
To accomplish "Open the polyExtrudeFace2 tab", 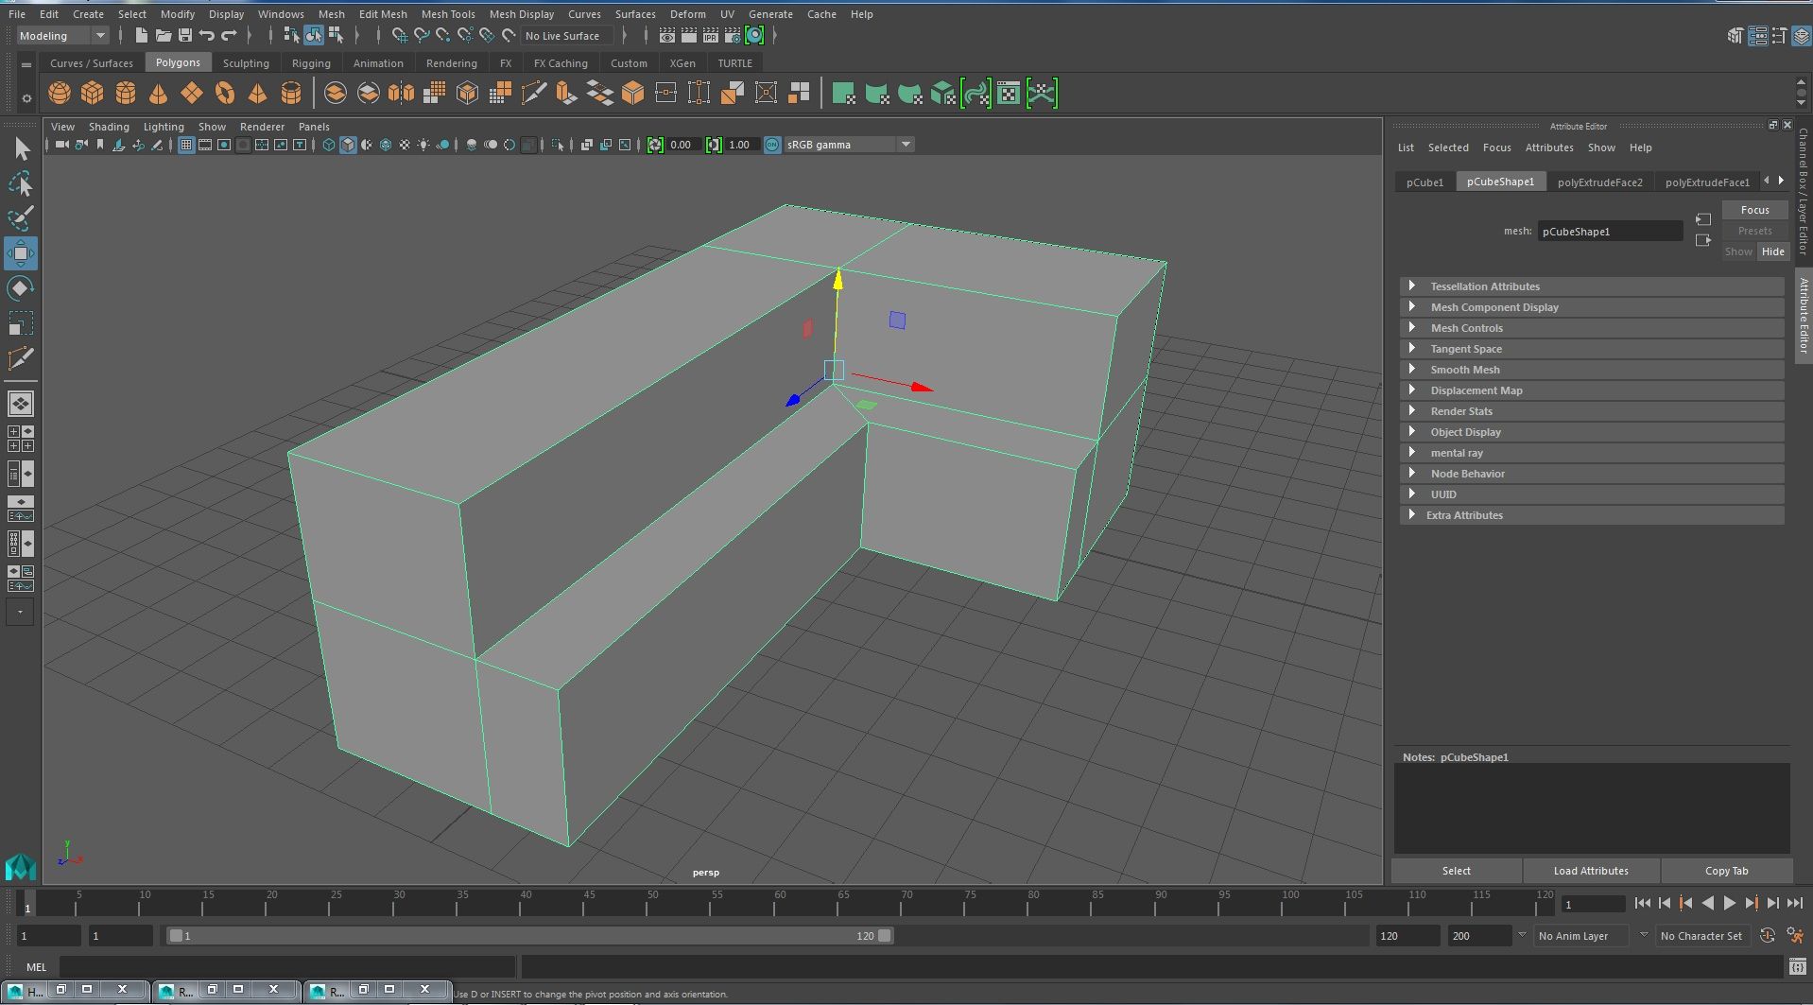I will pyautogui.click(x=1599, y=182).
